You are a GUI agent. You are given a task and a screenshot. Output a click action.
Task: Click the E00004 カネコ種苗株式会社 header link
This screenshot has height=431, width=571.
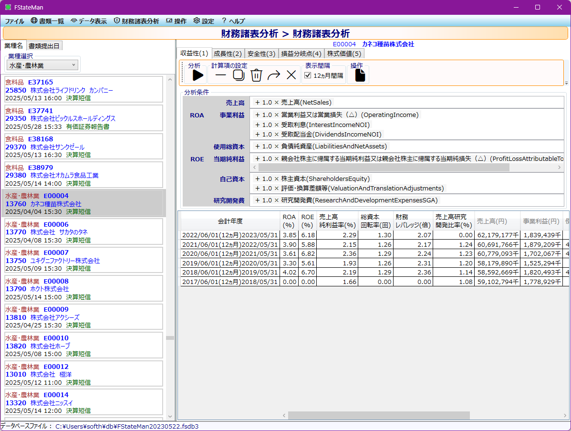373,44
